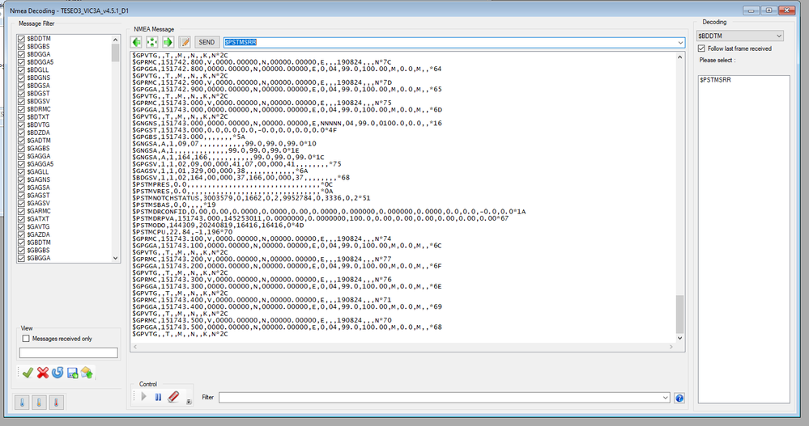Click the message log vertical scrollbar thumb
The height and width of the screenshot is (426, 809).
pyautogui.click(x=679, y=314)
